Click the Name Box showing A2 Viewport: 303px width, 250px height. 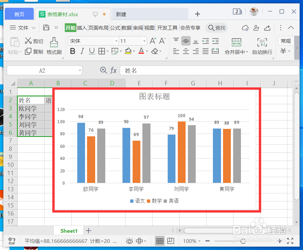pyautogui.click(x=44, y=70)
